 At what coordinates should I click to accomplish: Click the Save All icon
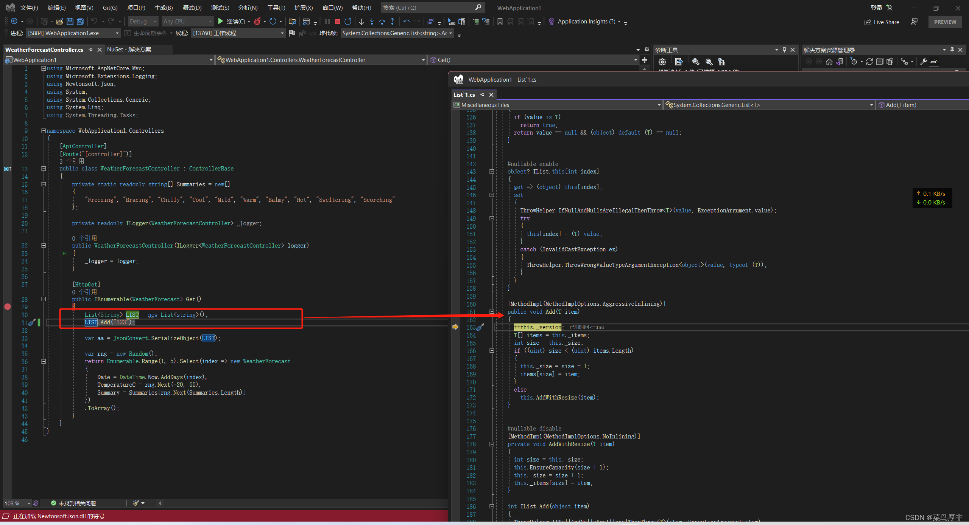click(x=80, y=22)
